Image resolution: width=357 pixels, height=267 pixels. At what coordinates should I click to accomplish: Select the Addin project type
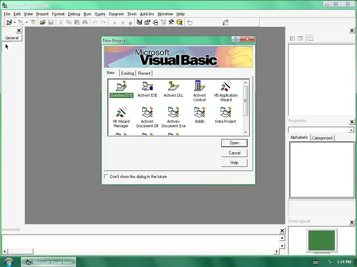coord(200,115)
